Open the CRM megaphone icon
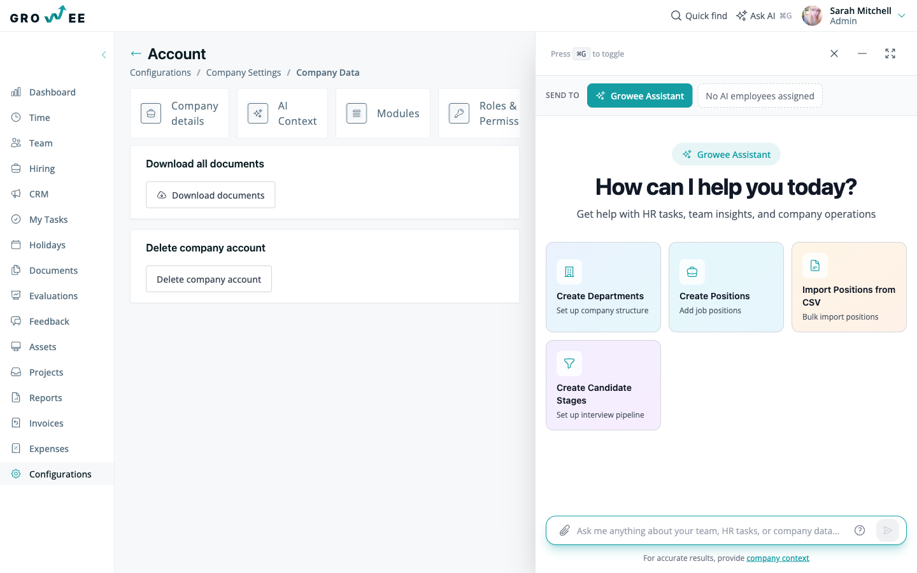Viewport: 917px width, 573px height. [x=16, y=194]
